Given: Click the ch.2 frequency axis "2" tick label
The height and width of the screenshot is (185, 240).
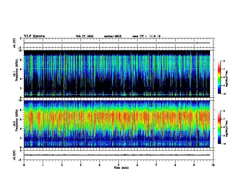Looking at the screenshot, I should click(x=21, y=138).
